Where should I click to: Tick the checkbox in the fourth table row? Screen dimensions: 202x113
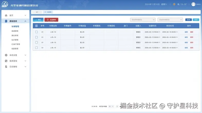coord(36,48)
